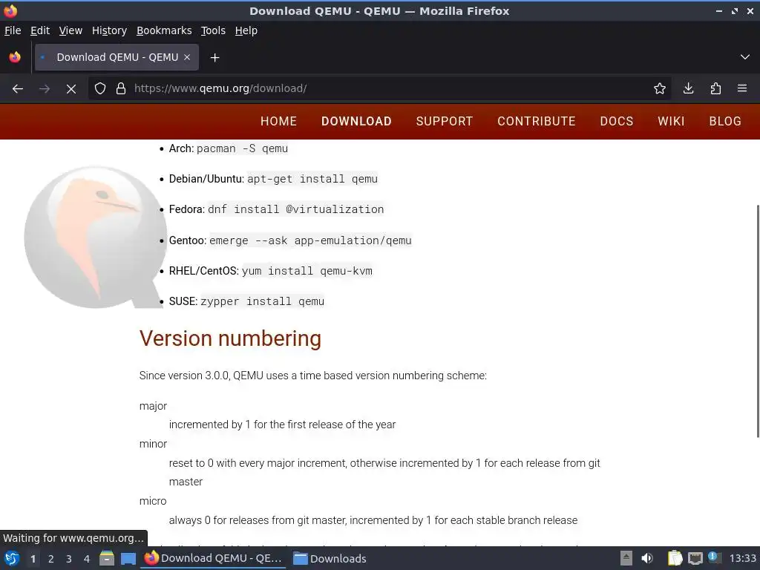Open the History menu
760x570 pixels.
coord(110,30)
